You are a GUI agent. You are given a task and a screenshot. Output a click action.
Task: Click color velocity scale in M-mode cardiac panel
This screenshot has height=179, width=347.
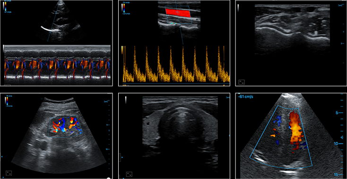[x=5, y=7]
